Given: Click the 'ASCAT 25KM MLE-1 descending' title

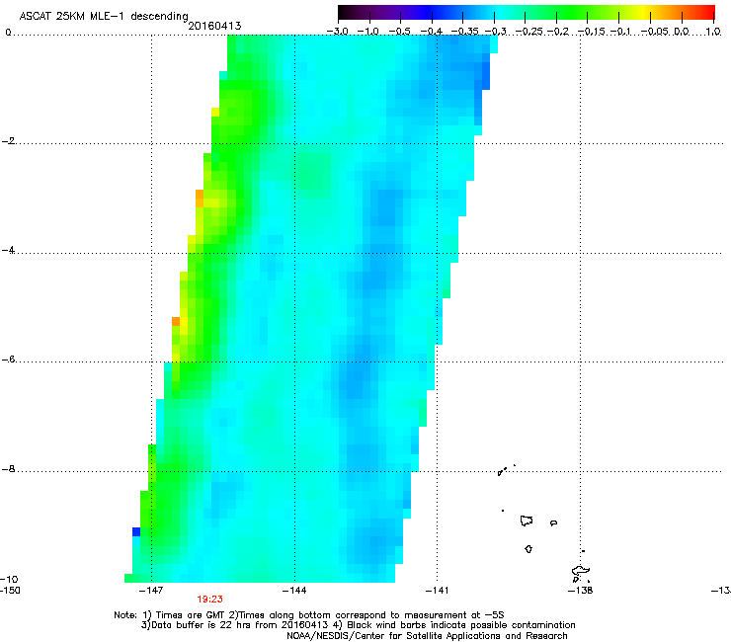Looking at the screenshot, I should tap(104, 17).
